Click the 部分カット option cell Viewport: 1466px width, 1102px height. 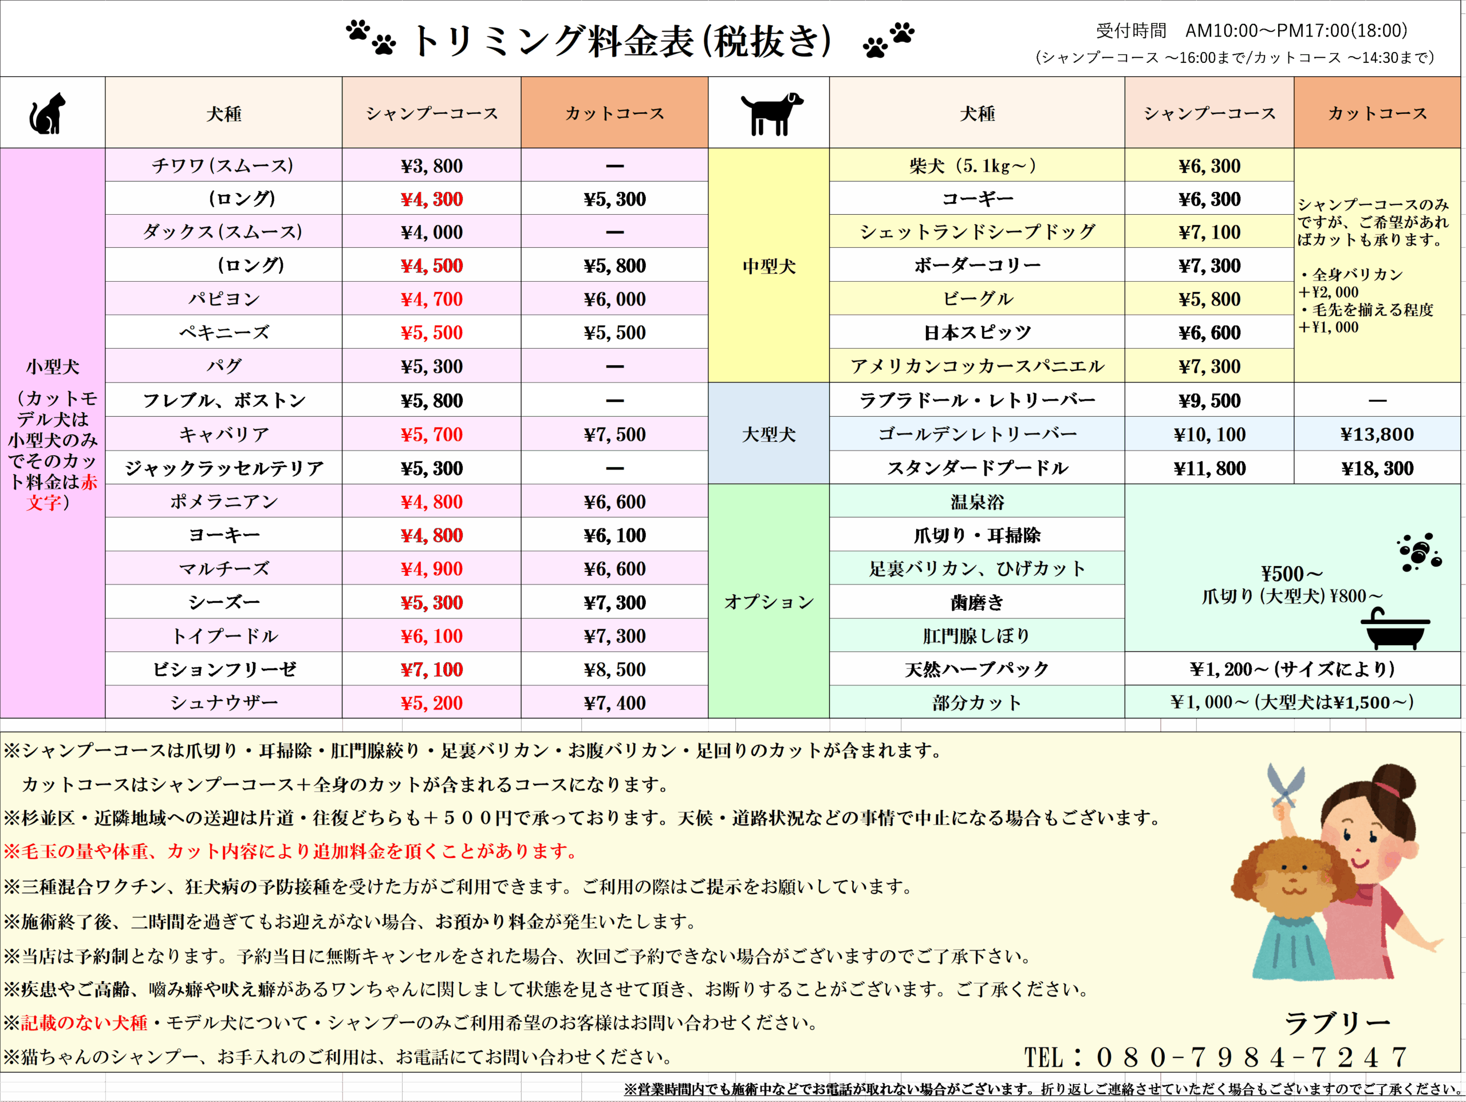977,702
